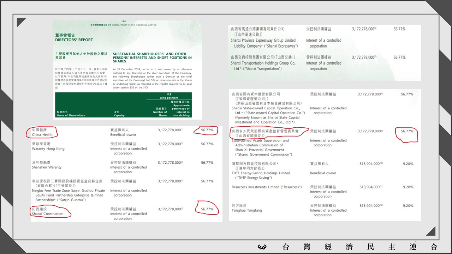The image size is (452, 254).
Task: Select the red-circled China Health shareholder name
Action: coord(42,132)
